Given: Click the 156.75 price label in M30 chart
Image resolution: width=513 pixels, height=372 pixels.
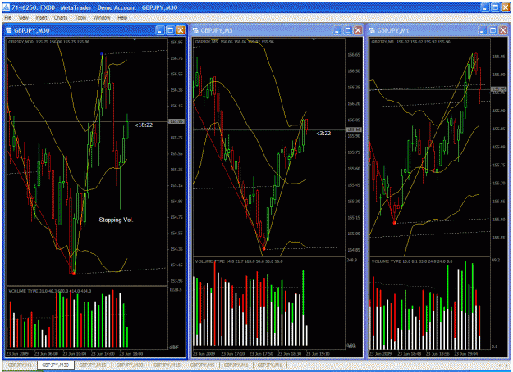Looking at the screenshot, I should [176, 58].
